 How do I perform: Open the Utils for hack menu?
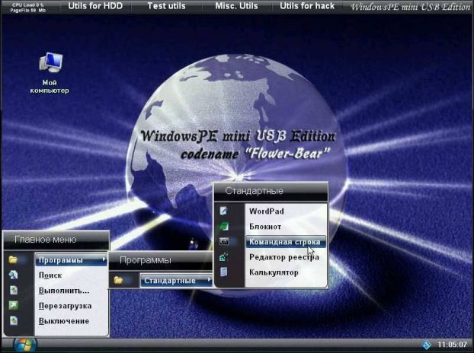coord(307,6)
